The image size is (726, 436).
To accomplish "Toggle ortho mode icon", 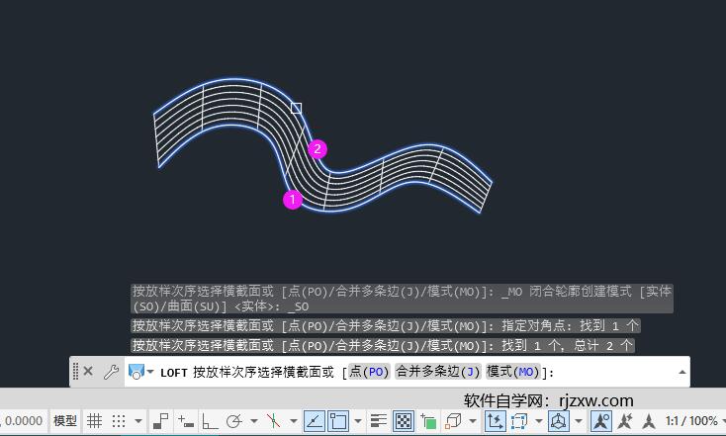I will click(210, 421).
